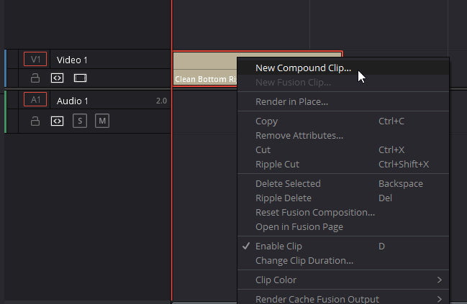467x304 pixels.
Task: Expand the Clip Color submenu
Action: pyautogui.click(x=343, y=280)
